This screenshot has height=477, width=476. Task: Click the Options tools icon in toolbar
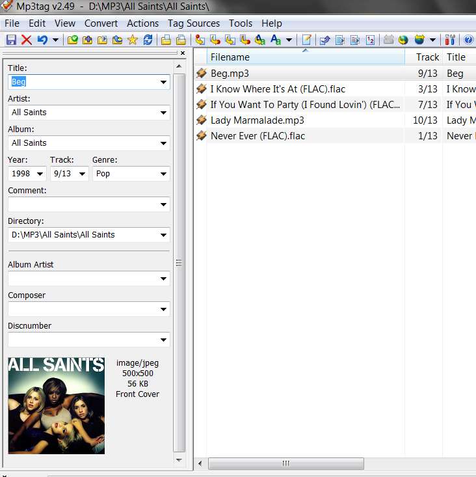450,40
